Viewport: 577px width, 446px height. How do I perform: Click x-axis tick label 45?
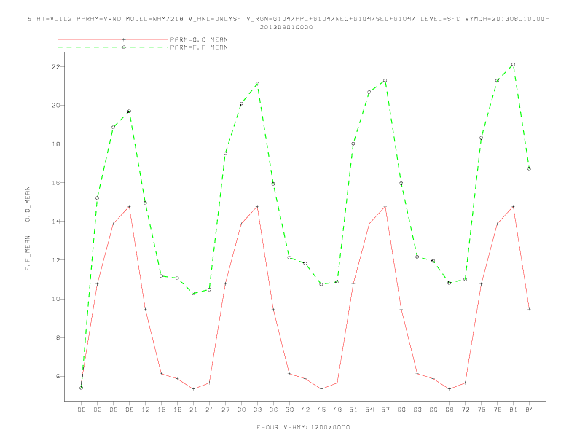[321, 410]
